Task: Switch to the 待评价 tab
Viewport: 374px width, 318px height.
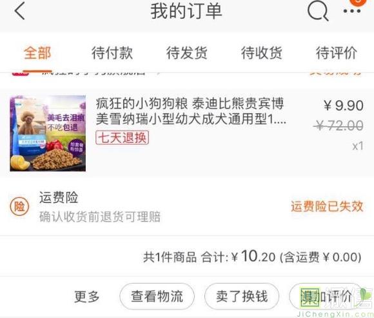Action: click(337, 53)
